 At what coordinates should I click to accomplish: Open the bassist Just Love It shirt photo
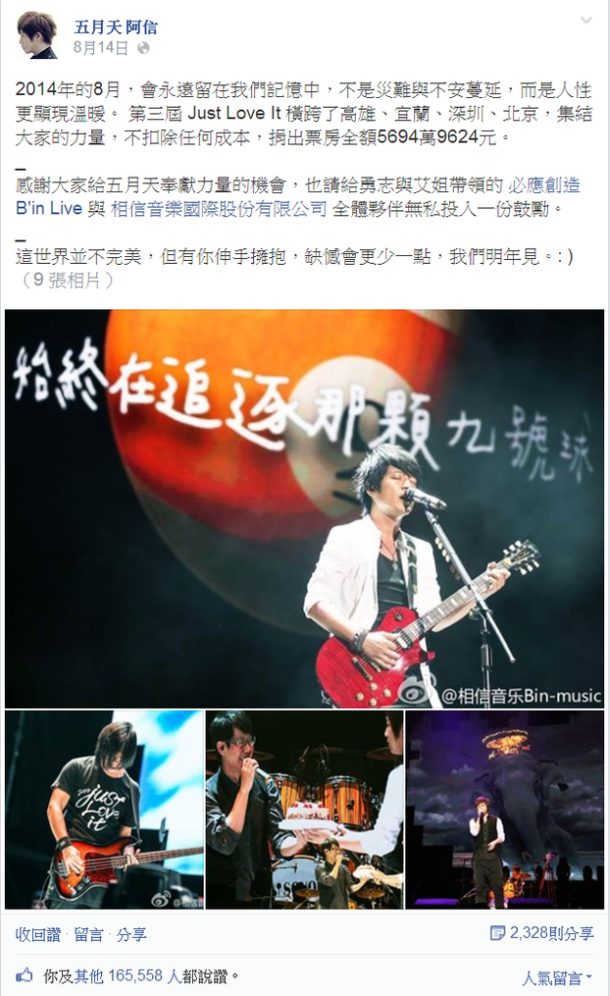click(104, 810)
